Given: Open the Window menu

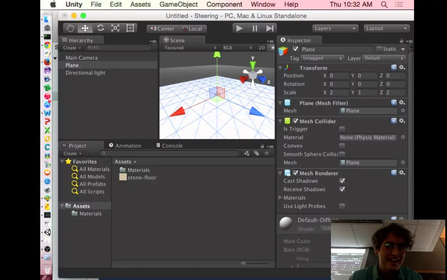Looking at the screenshot, I should [x=263, y=5].
